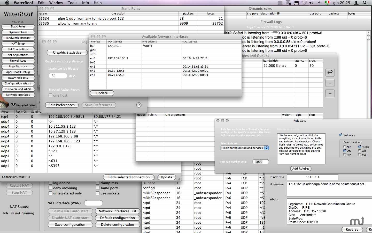The height and width of the screenshot is (233, 372).
Task: Check the deny incoming option
Action: point(50,188)
